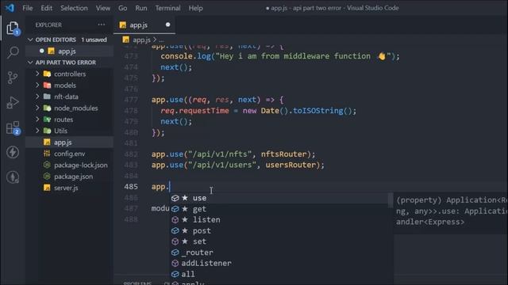Image resolution: width=508 pixels, height=285 pixels.
Task: Open the Source Control view icon
Action: click(x=13, y=78)
